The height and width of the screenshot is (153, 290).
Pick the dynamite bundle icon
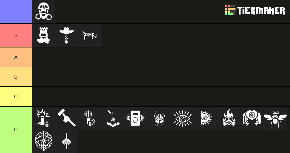coord(90,35)
